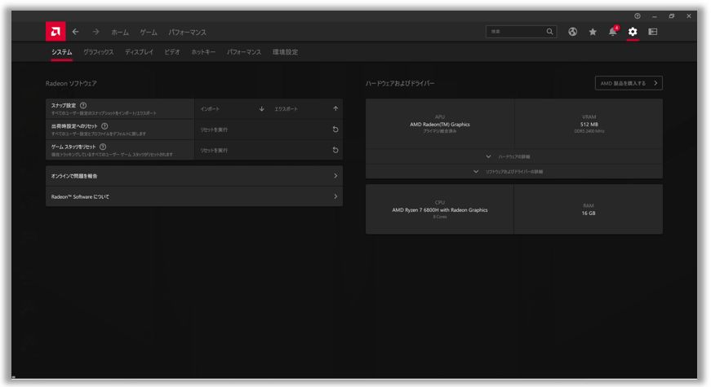Click Radeon ソフトウェア heading
The width and height of the screenshot is (711, 387).
click(71, 83)
